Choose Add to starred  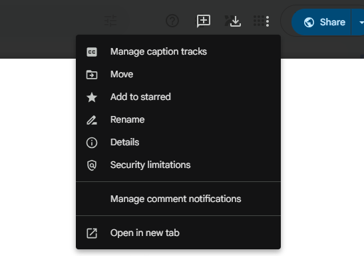(178, 97)
